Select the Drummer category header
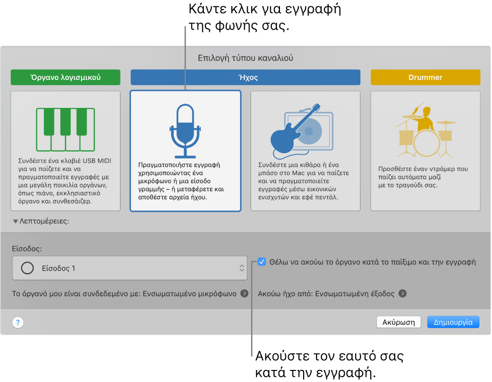Image resolution: width=492 pixels, height=382 pixels. 425,77
